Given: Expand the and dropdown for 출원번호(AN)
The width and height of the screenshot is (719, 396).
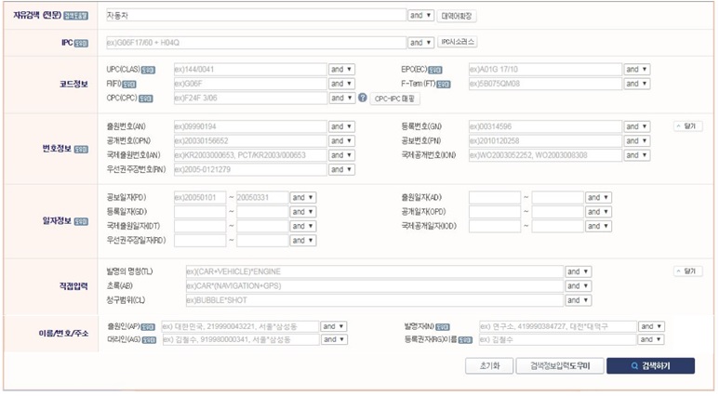Looking at the screenshot, I should [x=341, y=126].
